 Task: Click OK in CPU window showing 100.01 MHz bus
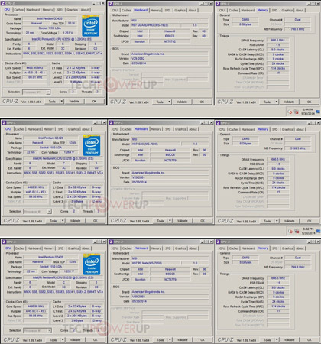[94, 102]
